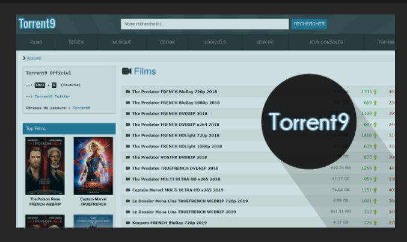Click the '47.77 GB' size value
The height and width of the screenshot is (242, 407).
(x=340, y=179)
